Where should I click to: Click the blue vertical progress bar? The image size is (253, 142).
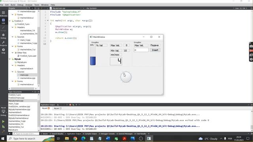click(93, 55)
